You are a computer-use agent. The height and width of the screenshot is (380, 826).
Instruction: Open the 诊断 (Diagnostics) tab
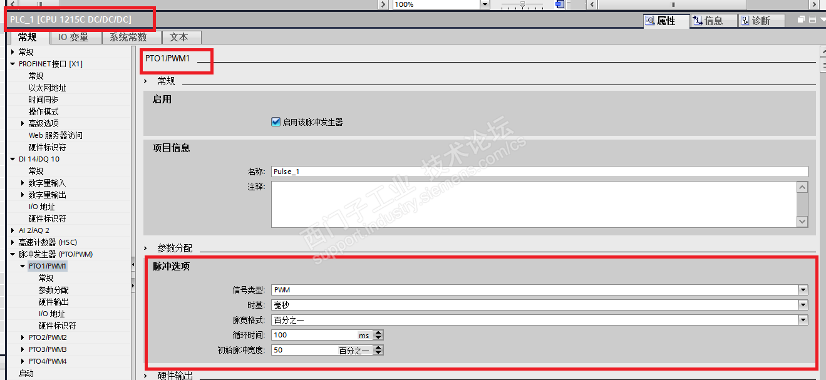click(x=761, y=21)
